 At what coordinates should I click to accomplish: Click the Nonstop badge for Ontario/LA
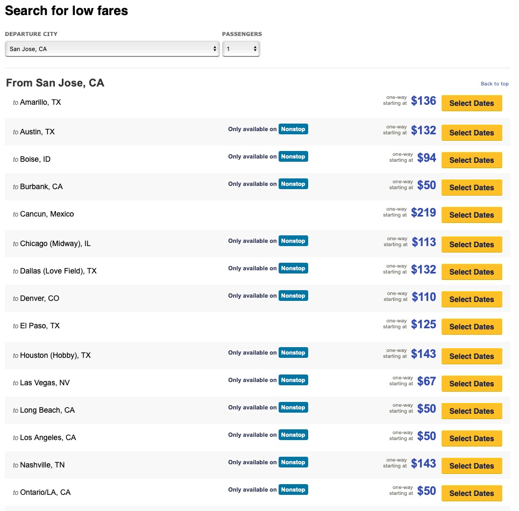(x=293, y=490)
